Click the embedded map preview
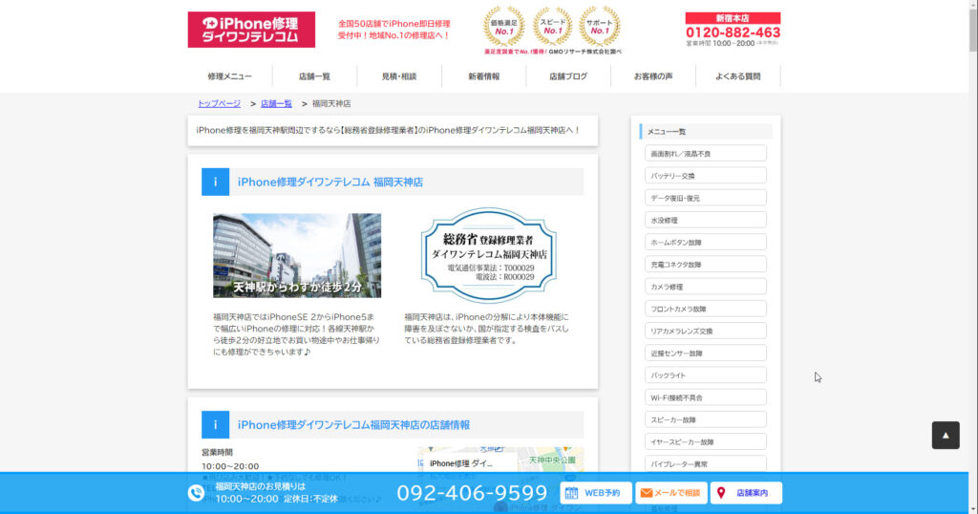 500,460
